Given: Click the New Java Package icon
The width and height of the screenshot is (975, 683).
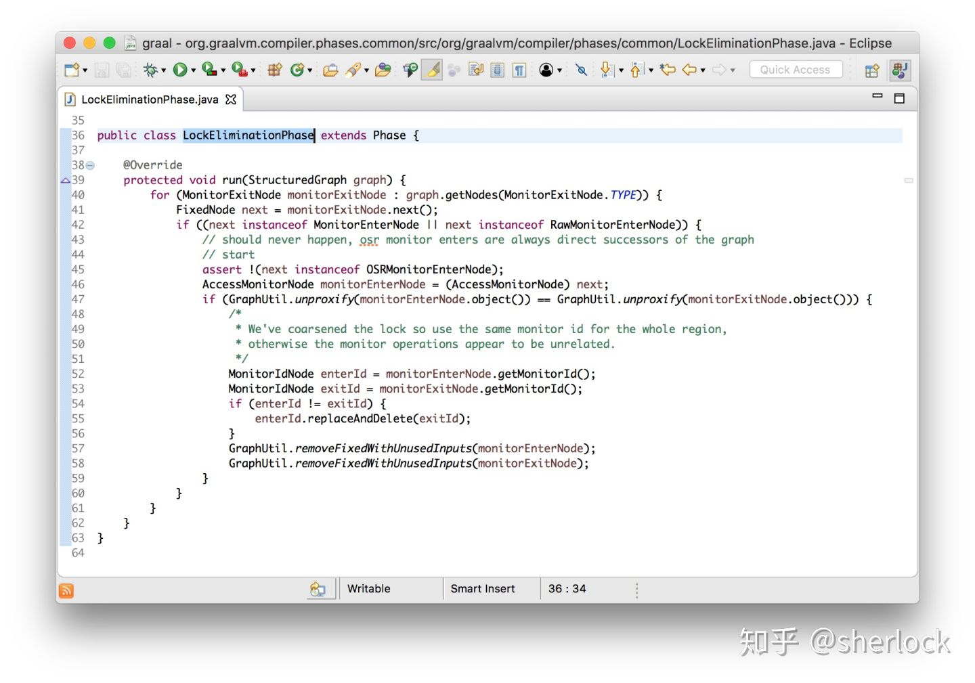Looking at the screenshot, I should 274,70.
